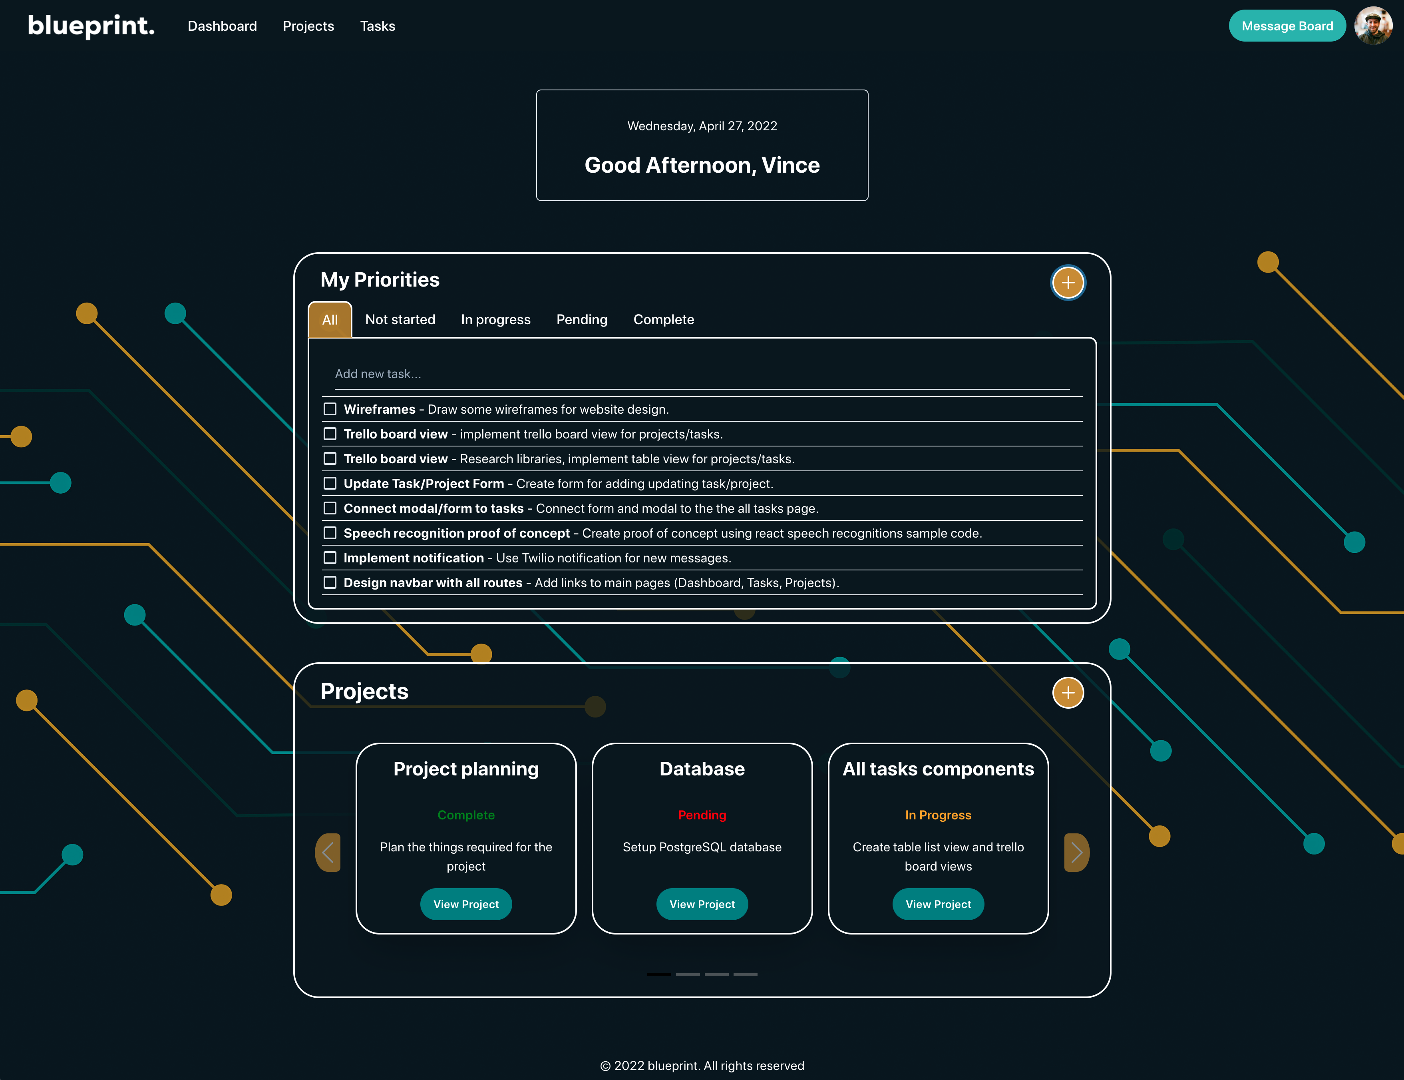Select the In progress priority filter tab
This screenshot has width=1404, height=1080.
(x=495, y=319)
